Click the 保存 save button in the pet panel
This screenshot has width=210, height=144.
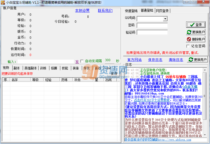[114, 74]
